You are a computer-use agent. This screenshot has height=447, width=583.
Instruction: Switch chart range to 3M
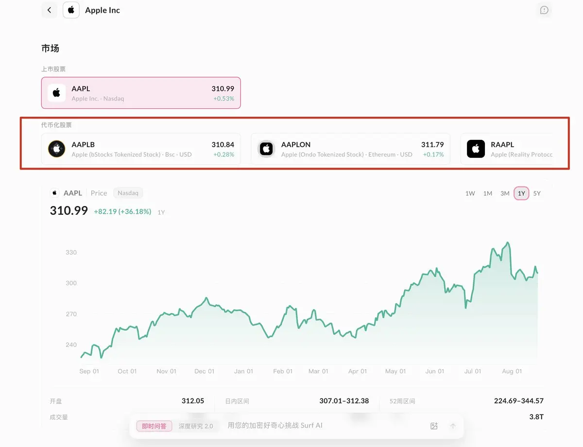(x=505, y=193)
